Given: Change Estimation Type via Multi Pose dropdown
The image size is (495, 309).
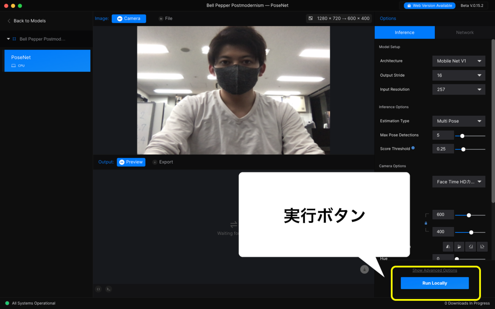Looking at the screenshot, I should (458, 121).
